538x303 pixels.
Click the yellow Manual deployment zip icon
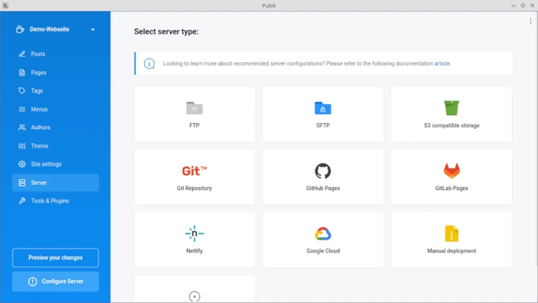451,234
